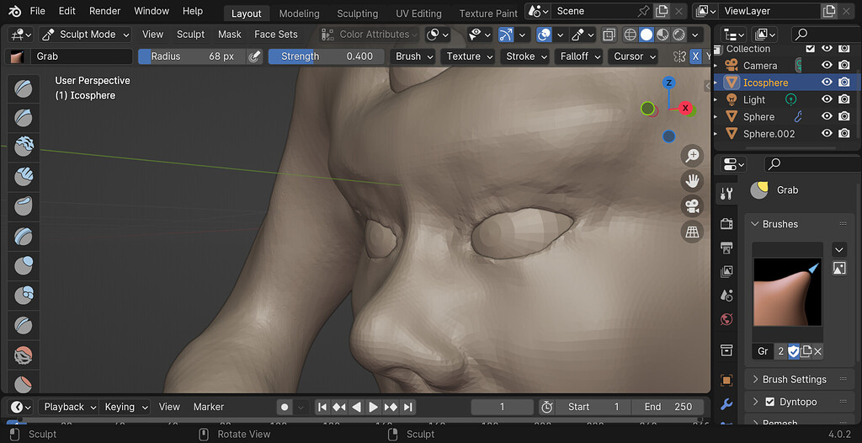Open the Modifiers wrench properties tab
Viewport: 862px width, 443px height.
point(726,405)
